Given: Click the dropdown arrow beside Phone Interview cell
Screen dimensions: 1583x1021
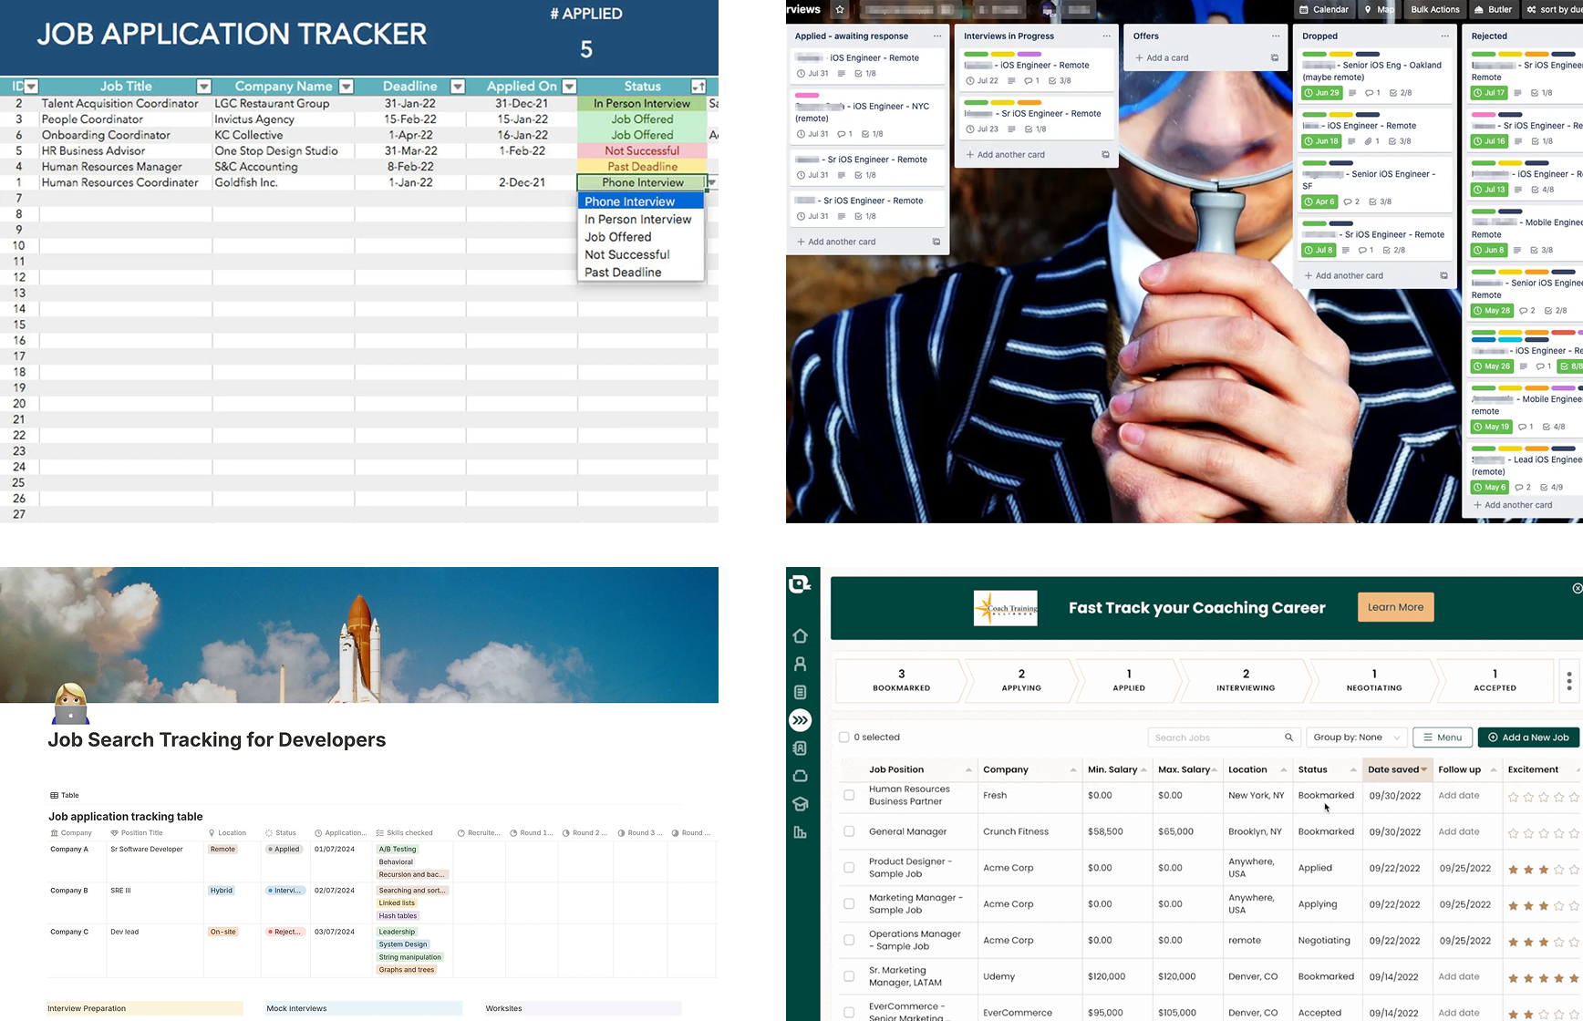Looking at the screenshot, I should [712, 183].
